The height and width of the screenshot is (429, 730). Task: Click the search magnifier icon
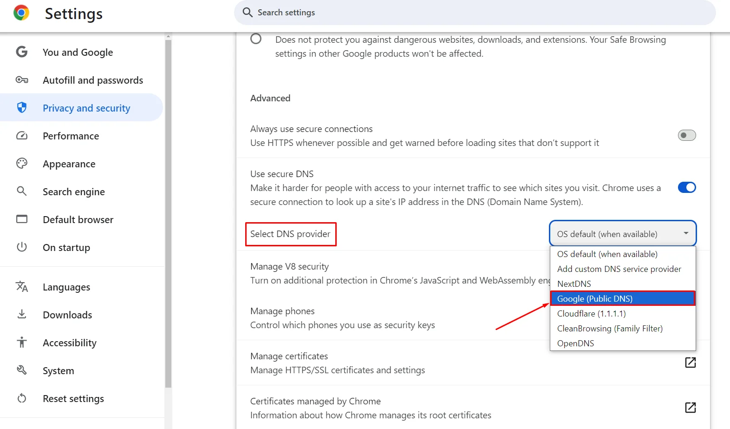[248, 13]
